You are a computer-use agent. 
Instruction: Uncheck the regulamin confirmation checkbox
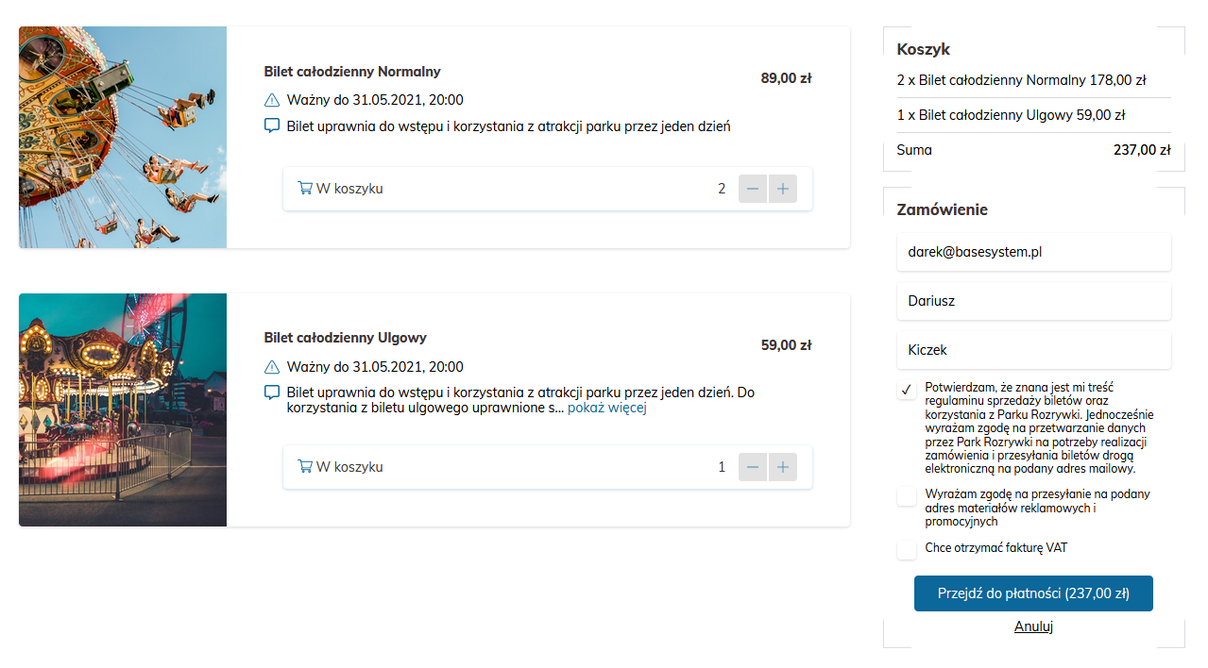click(x=907, y=390)
